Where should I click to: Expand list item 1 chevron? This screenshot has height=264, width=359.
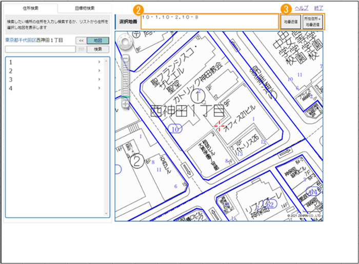[98, 62]
